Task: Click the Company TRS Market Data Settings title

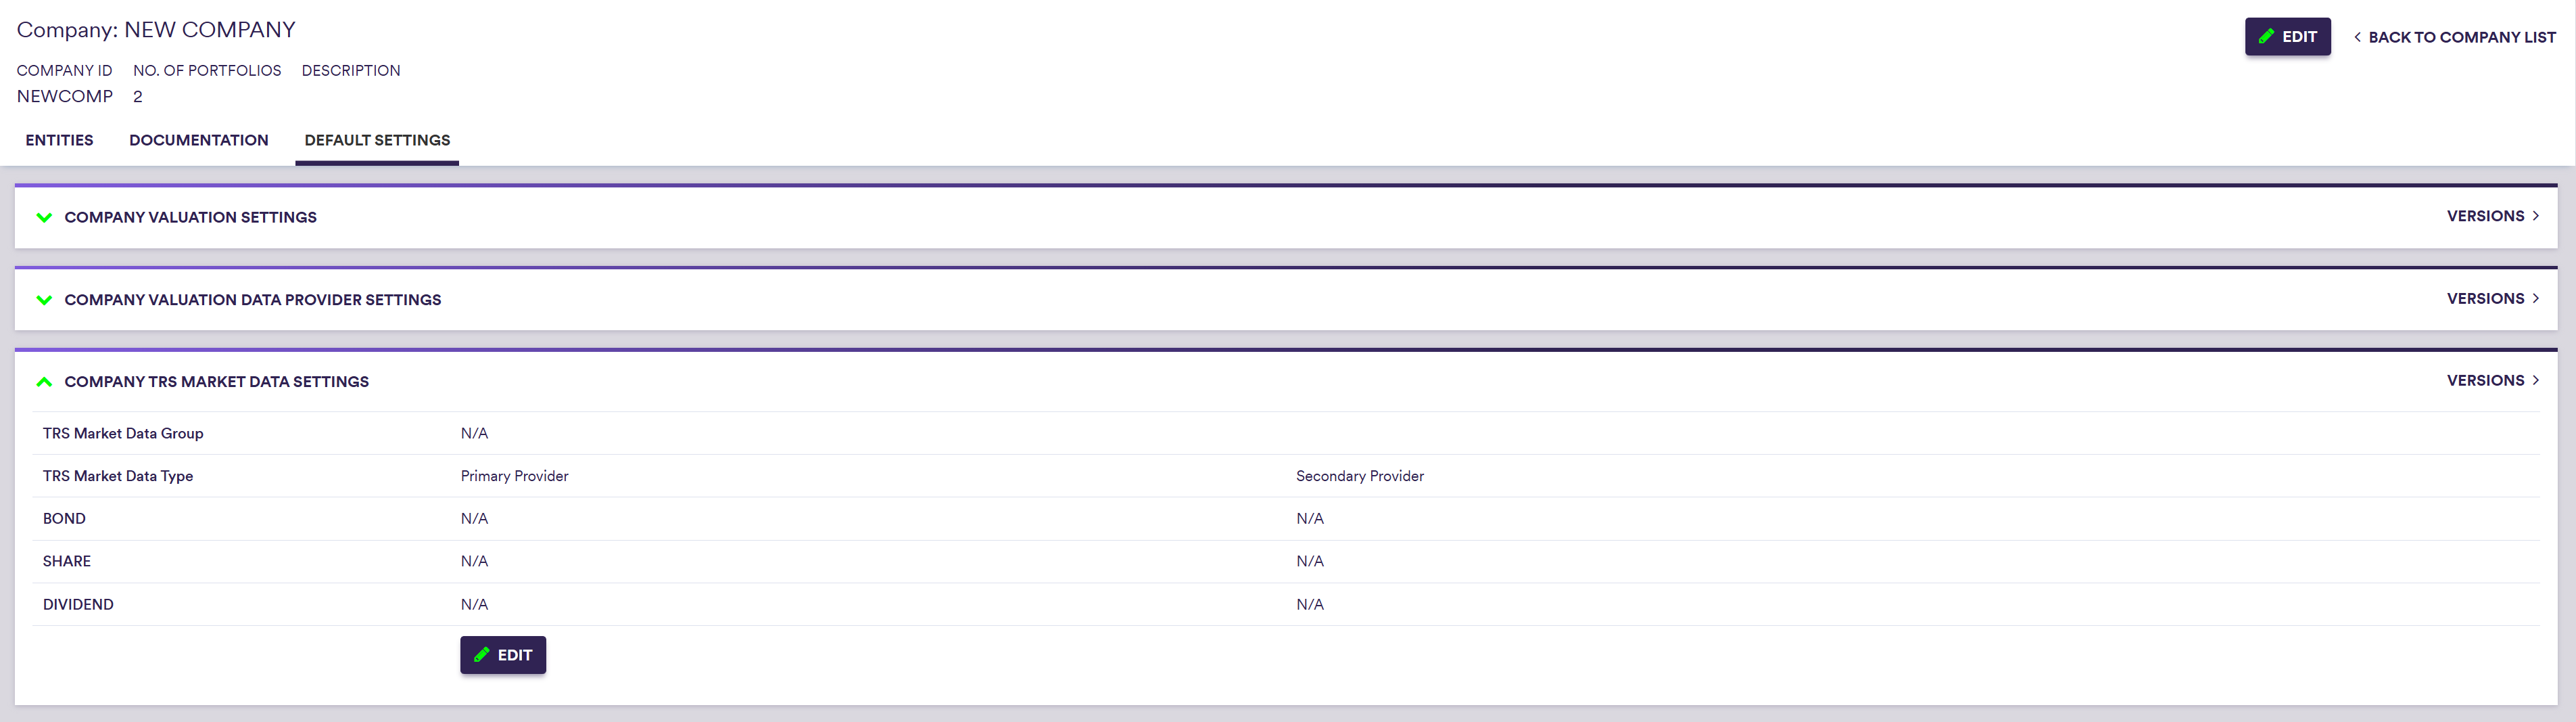Action: coord(216,382)
